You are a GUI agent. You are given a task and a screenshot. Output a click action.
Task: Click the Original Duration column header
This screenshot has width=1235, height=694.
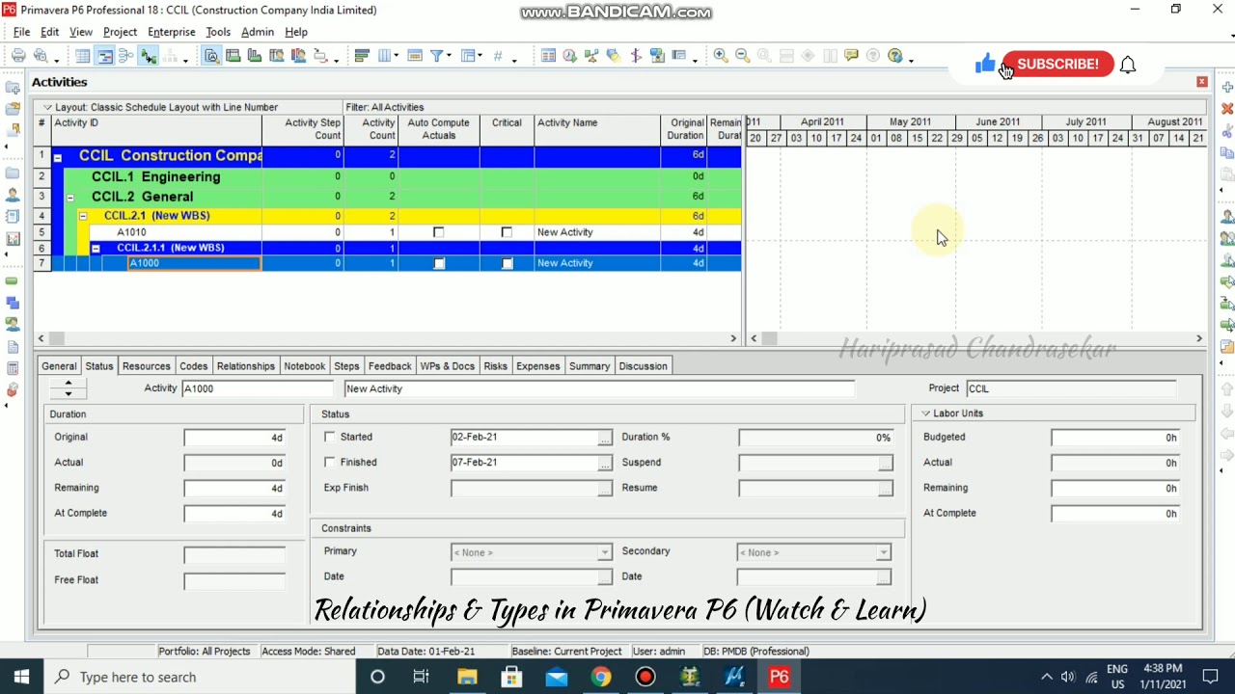coord(684,129)
